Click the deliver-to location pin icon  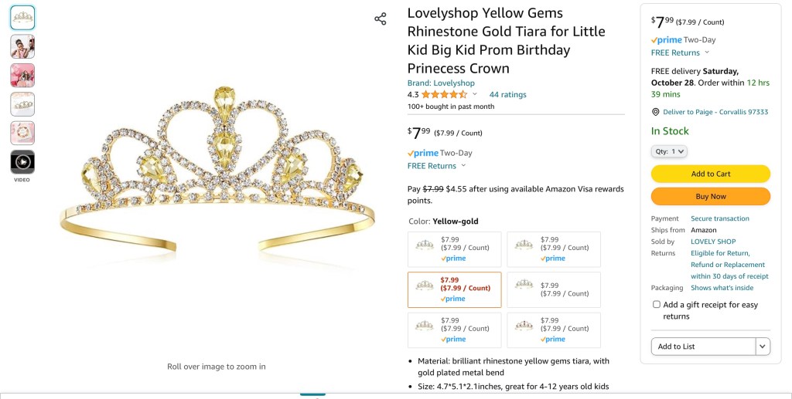[655, 112]
